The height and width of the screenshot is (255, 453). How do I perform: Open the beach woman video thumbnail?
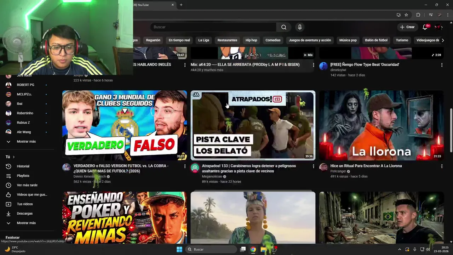pyautogui.click(x=253, y=217)
